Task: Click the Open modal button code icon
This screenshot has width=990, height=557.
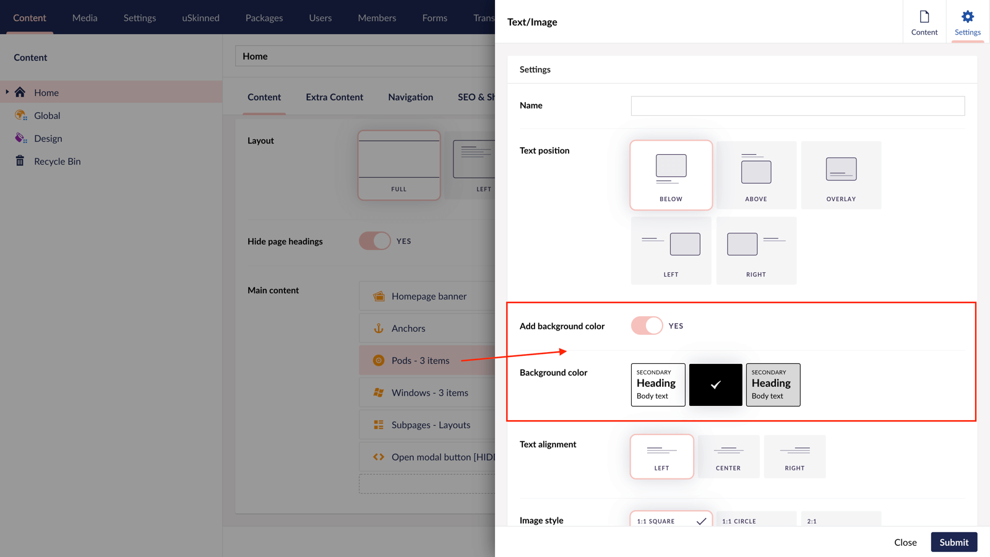Action: [379, 457]
